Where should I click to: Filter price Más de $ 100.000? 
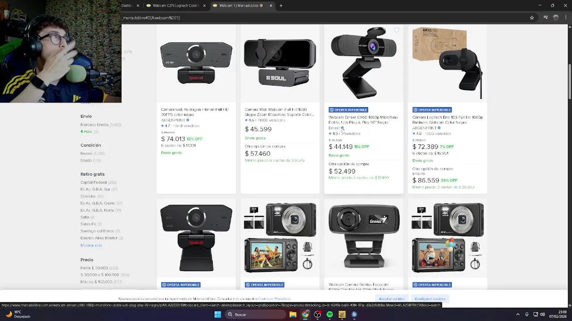[x=101, y=282]
